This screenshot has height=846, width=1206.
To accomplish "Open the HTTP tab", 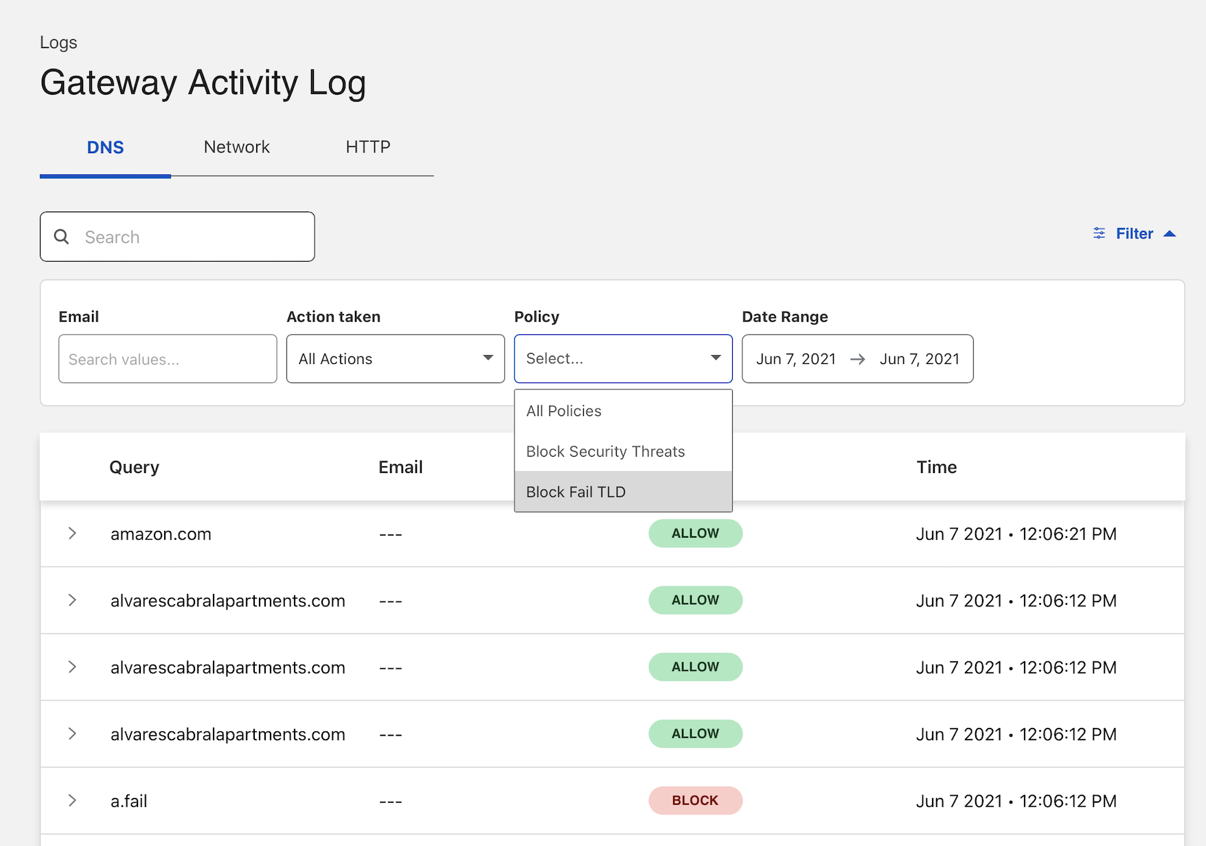I will [x=367, y=147].
